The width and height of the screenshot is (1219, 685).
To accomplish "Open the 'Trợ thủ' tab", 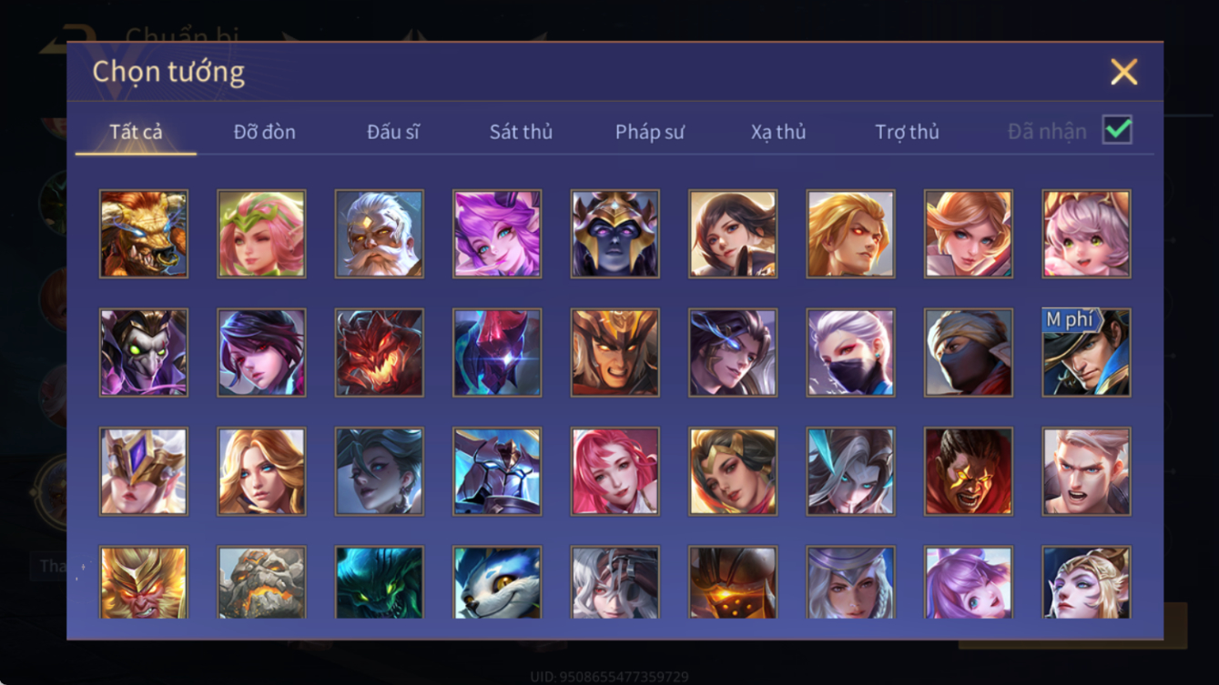I will (907, 132).
